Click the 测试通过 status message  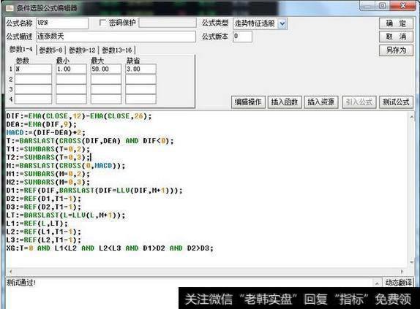(21, 283)
